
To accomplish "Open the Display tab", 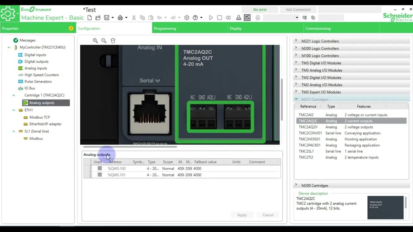I will point(266,28).
